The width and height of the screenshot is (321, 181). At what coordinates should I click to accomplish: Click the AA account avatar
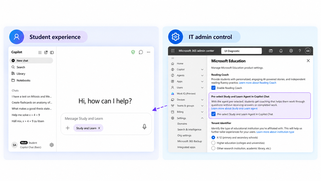(x=308, y=51)
